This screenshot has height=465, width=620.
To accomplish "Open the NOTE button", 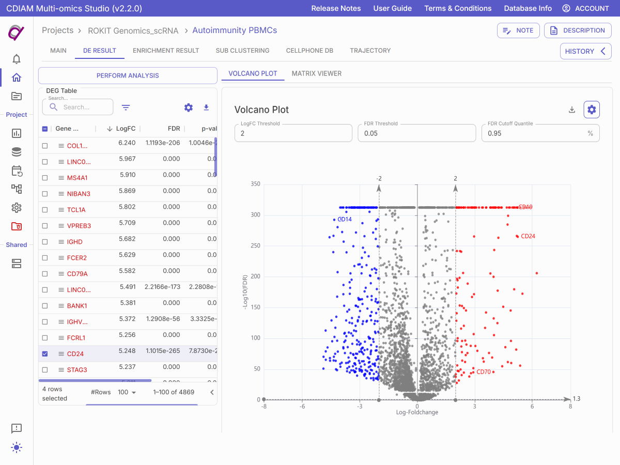I will click(518, 30).
